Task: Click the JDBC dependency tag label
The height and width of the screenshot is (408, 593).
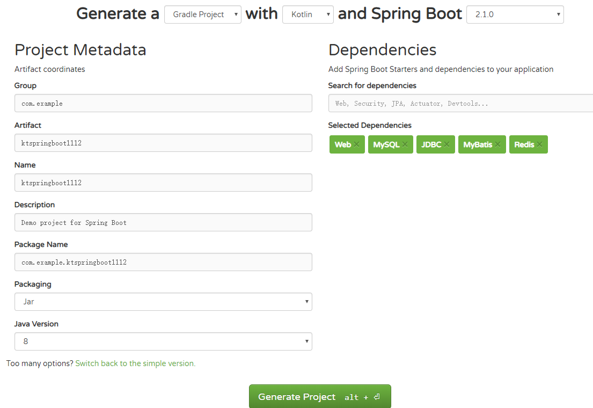Action: 431,144
